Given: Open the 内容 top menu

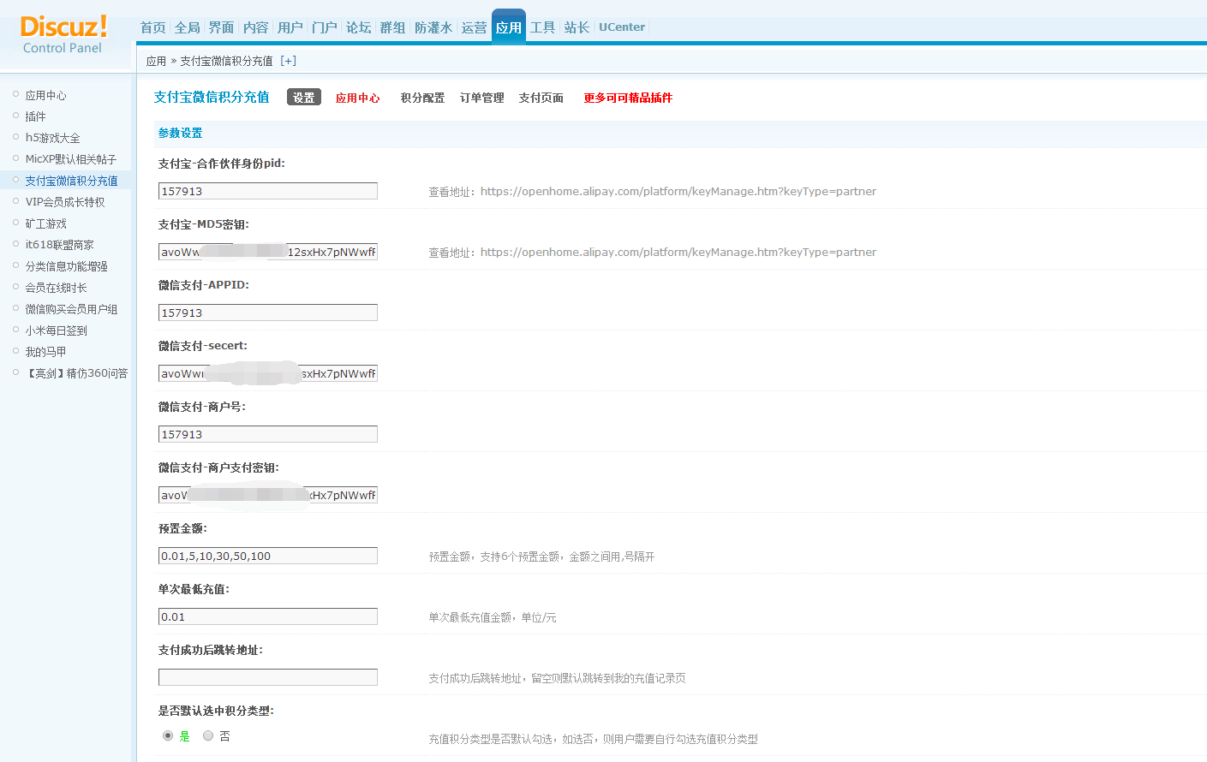Looking at the screenshot, I should tap(256, 27).
